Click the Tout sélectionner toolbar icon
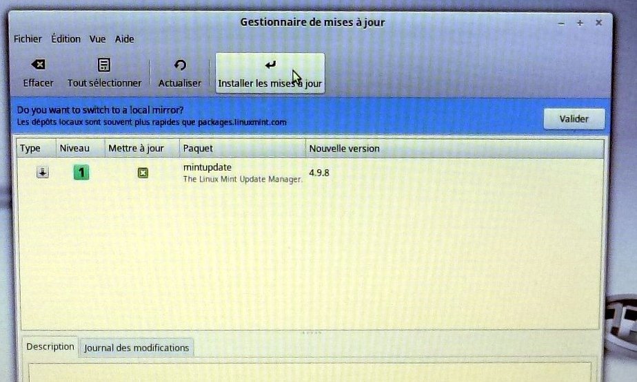 [104, 65]
